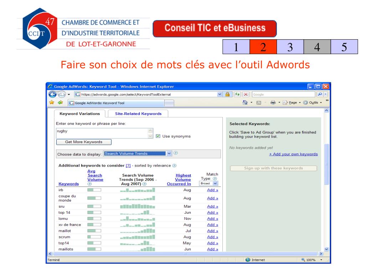This screenshot has width=365, height=274.
Task: Sort by Highest Volume Occurred In header
Action: click(x=179, y=179)
